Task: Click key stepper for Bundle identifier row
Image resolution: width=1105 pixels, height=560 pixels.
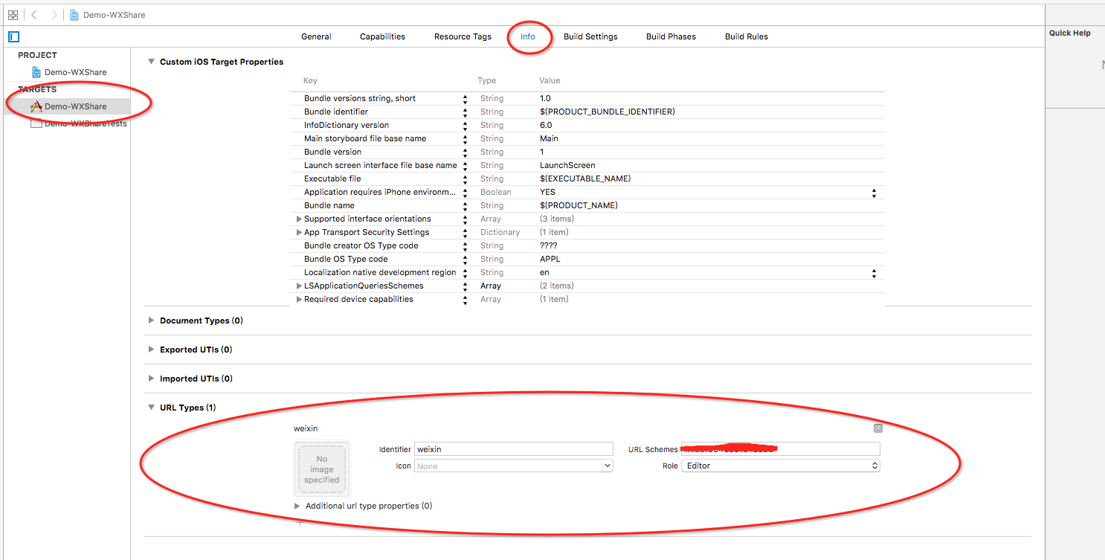Action: (x=465, y=112)
